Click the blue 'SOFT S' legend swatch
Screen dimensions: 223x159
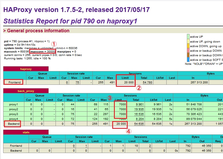tap(188, 60)
